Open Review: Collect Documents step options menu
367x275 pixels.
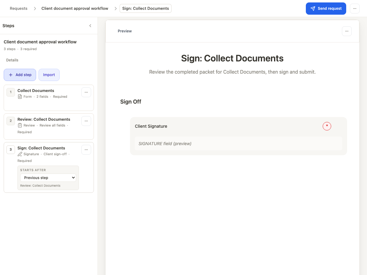(86, 121)
